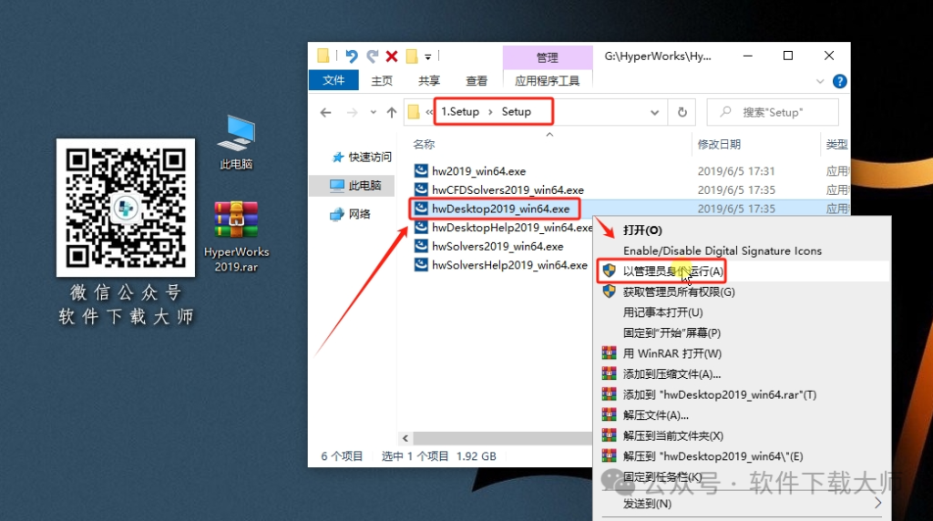Click HyperWorks 2019.rar desktop icon
Screen dimensions: 933x521
point(236,237)
